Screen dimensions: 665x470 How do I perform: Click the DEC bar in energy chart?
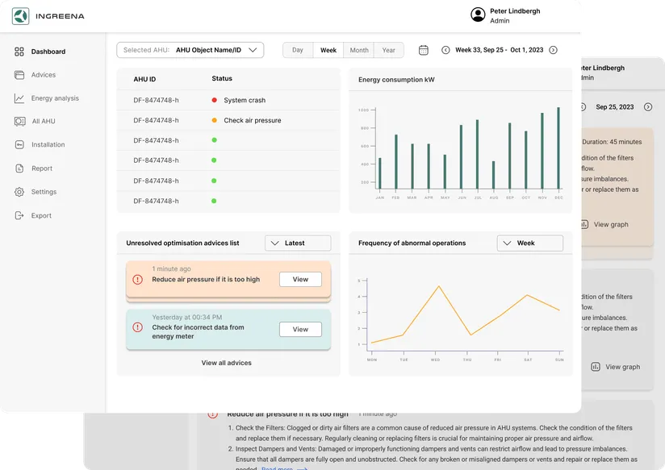click(x=558, y=148)
